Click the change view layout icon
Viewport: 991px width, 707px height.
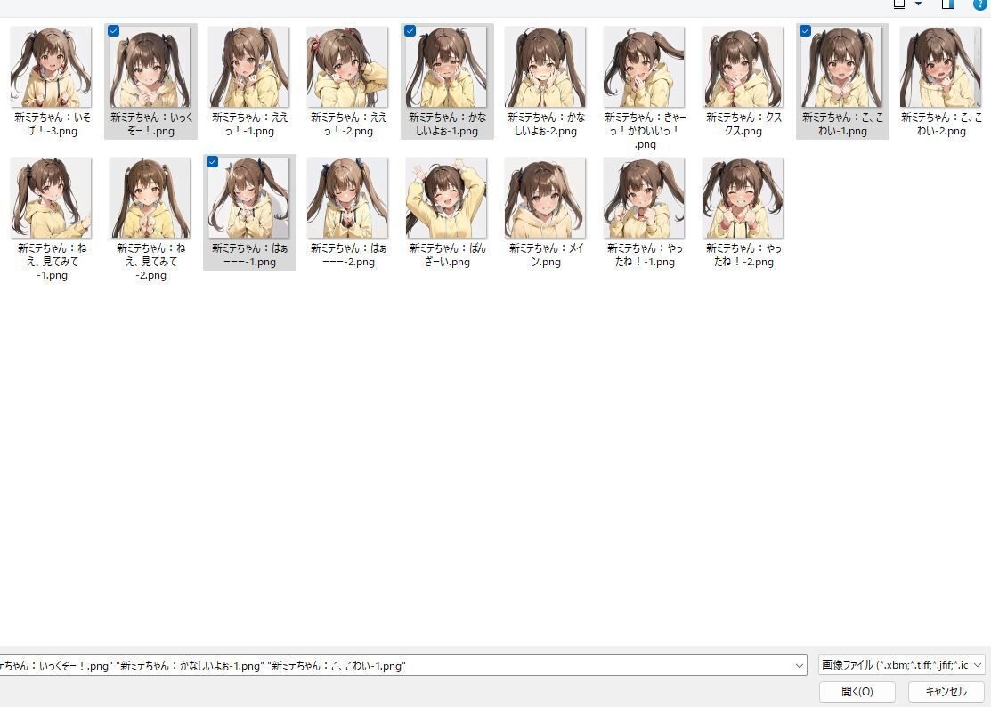pyautogui.click(x=898, y=4)
